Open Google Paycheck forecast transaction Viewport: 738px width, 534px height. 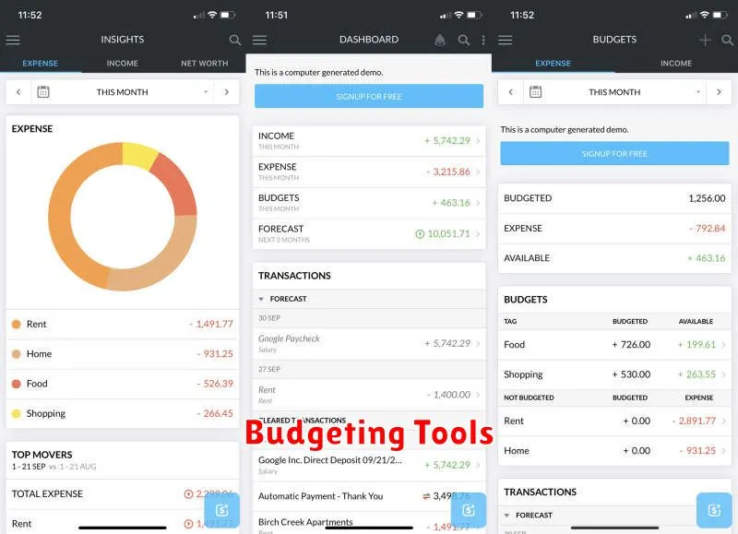pos(369,343)
